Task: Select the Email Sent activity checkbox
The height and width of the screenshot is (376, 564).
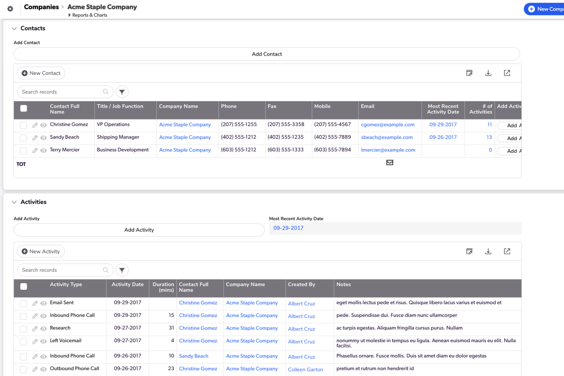Action: [23, 303]
